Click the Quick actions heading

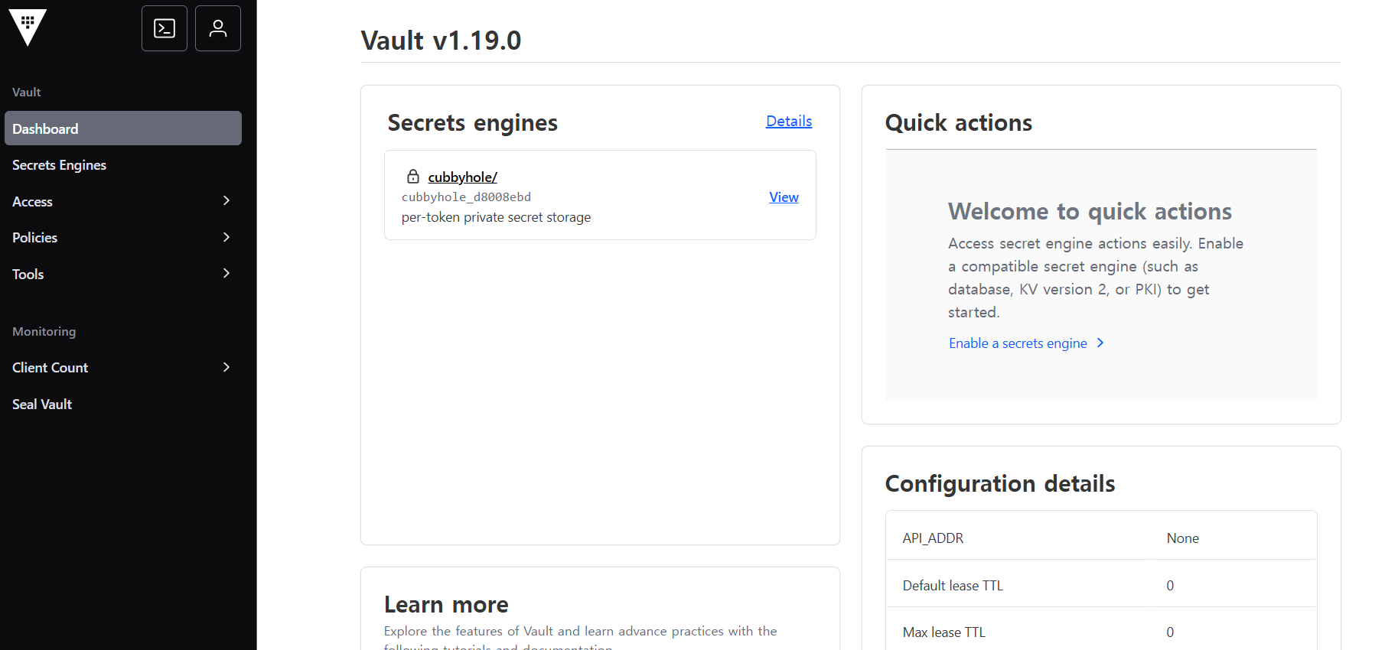959,122
